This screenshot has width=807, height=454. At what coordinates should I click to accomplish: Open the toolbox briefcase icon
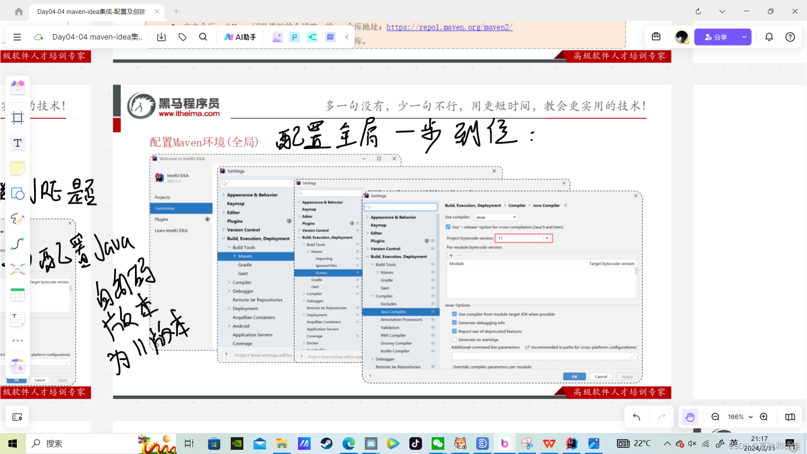[x=656, y=37]
